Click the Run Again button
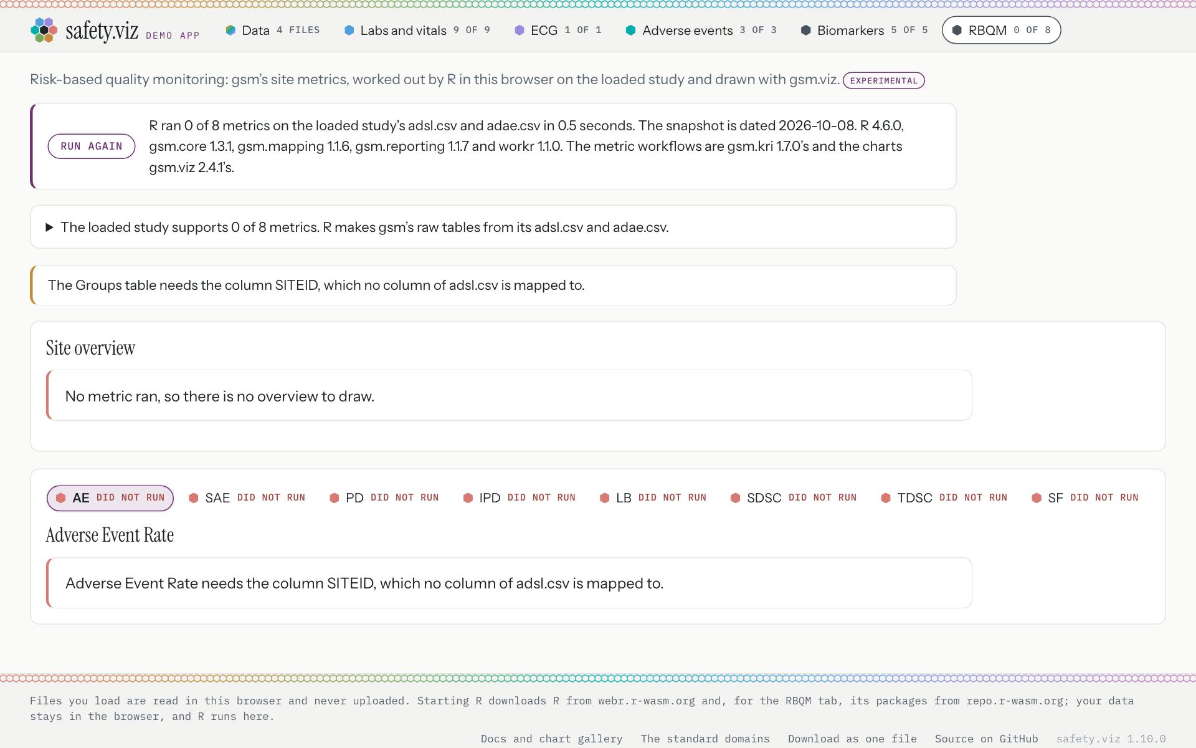This screenshot has width=1196, height=748. pyautogui.click(x=92, y=146)
